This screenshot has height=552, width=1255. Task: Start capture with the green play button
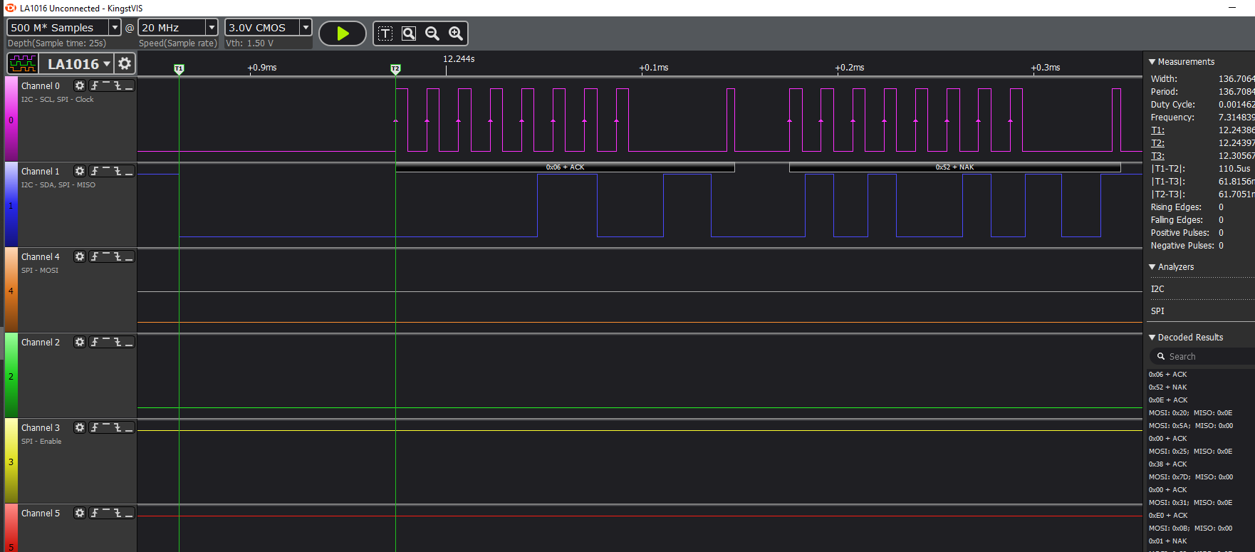coord(343,33)
